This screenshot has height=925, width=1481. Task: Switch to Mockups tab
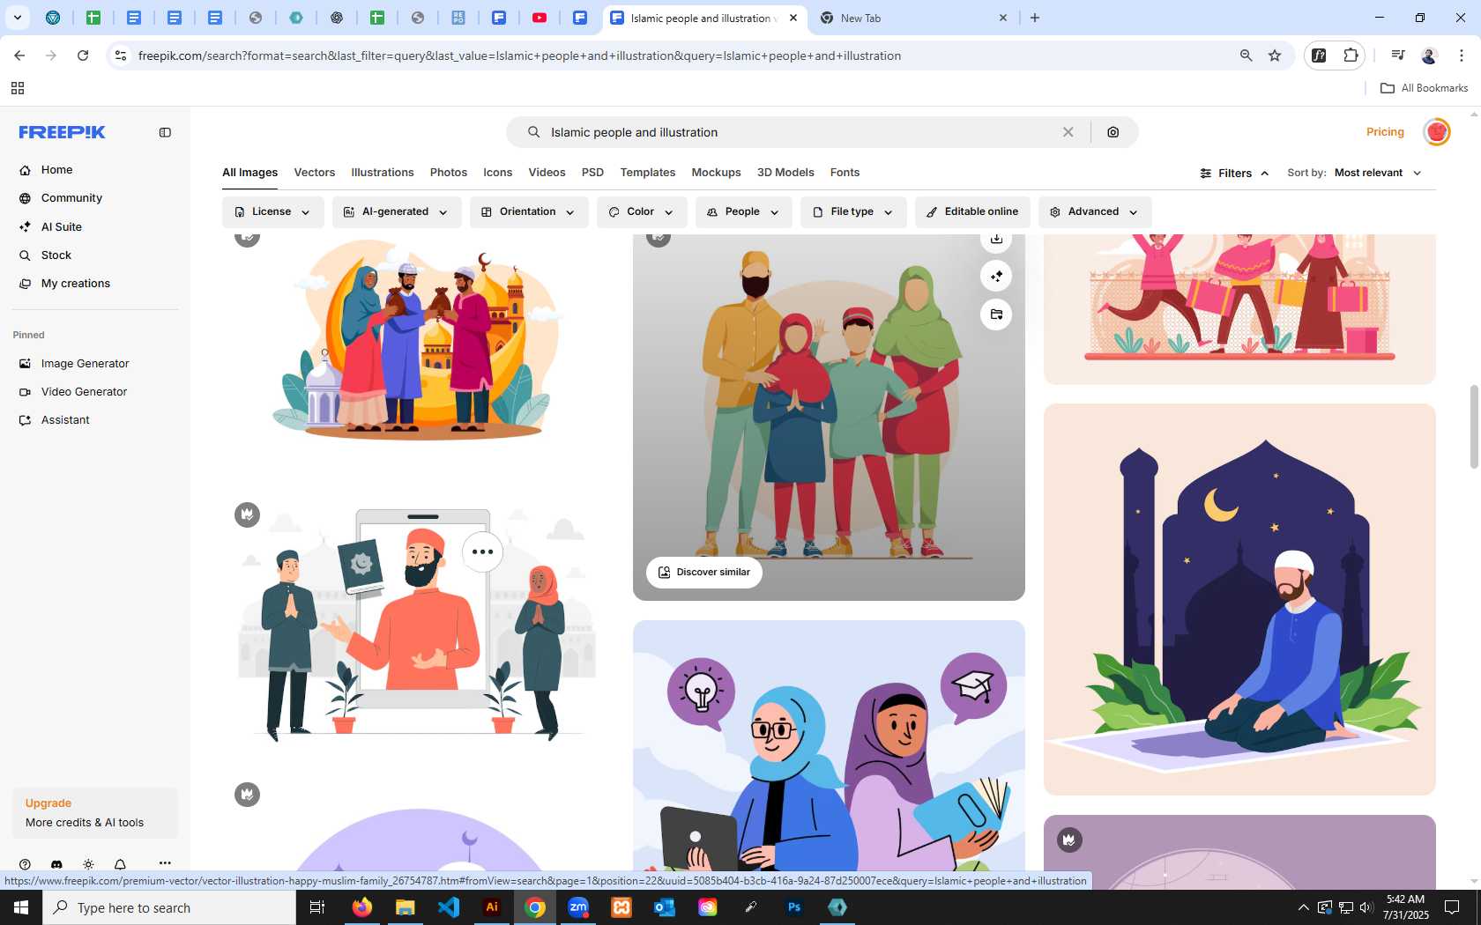716,173
